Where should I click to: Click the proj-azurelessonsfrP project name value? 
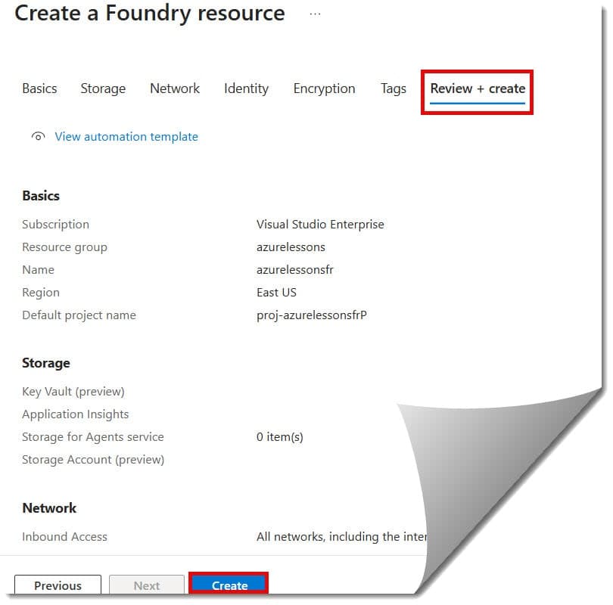[311, 315]
